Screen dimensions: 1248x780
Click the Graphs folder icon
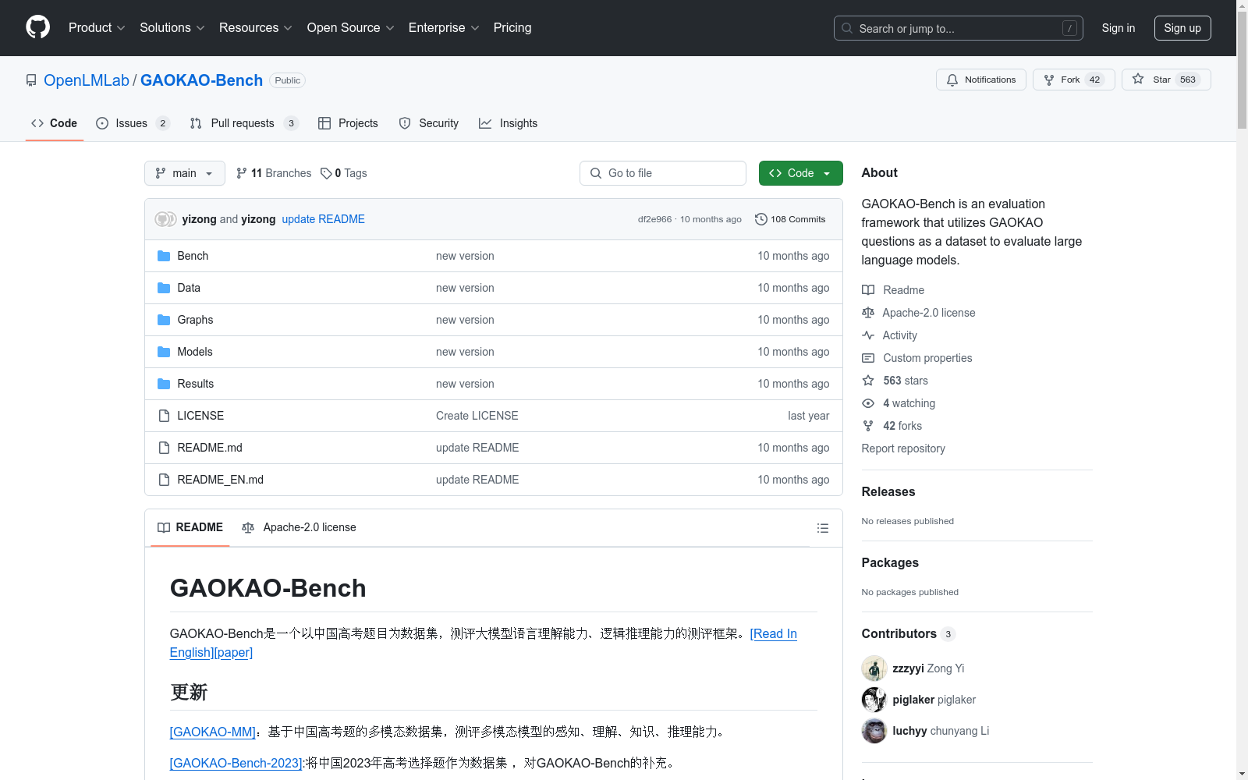164,320
